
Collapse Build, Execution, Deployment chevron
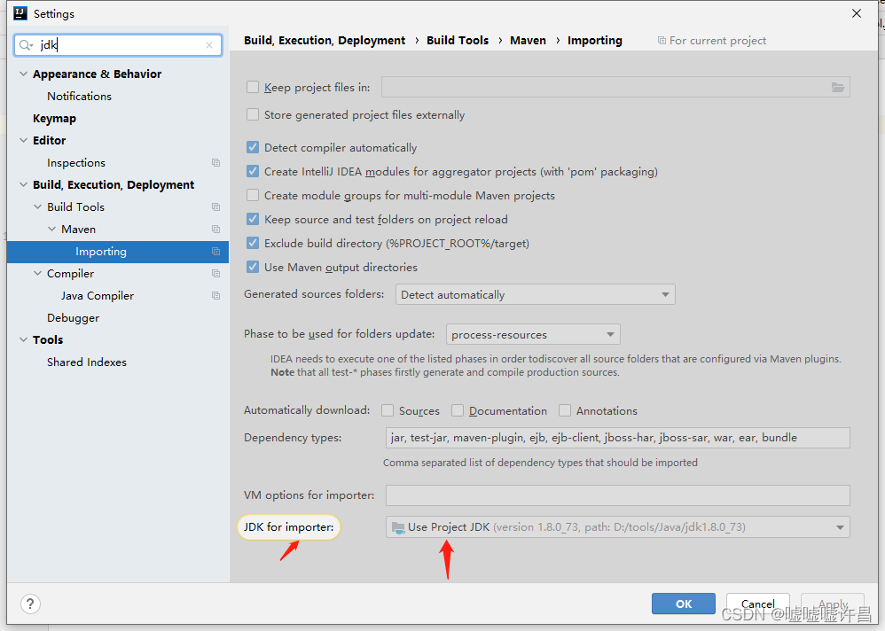coord(23,184)
